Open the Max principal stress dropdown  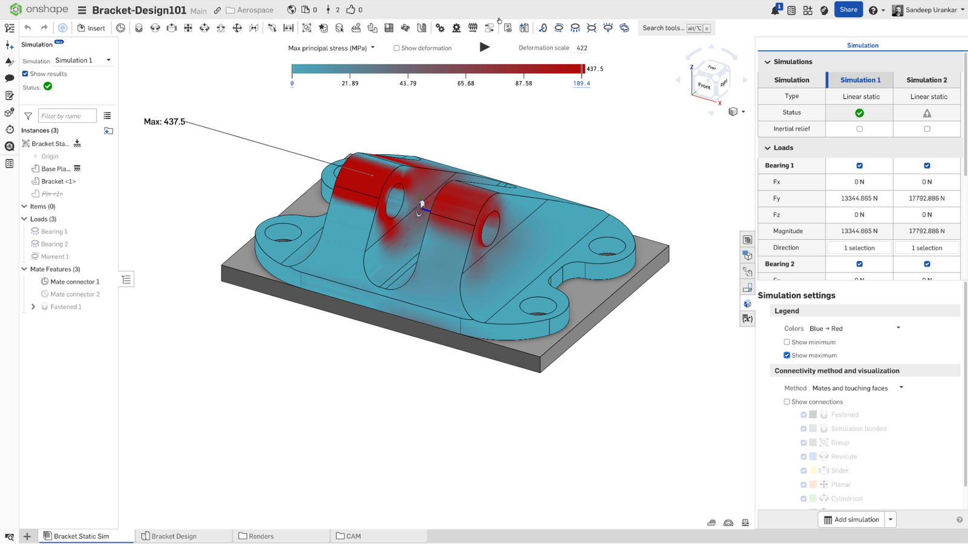pos(373,48)
